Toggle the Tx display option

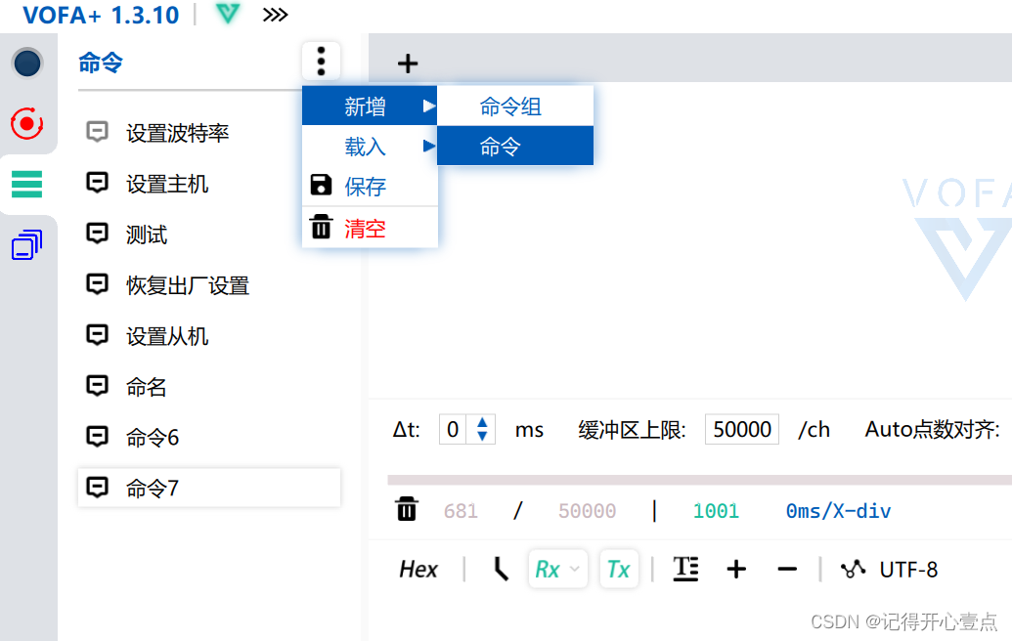(x=619, y=569)
